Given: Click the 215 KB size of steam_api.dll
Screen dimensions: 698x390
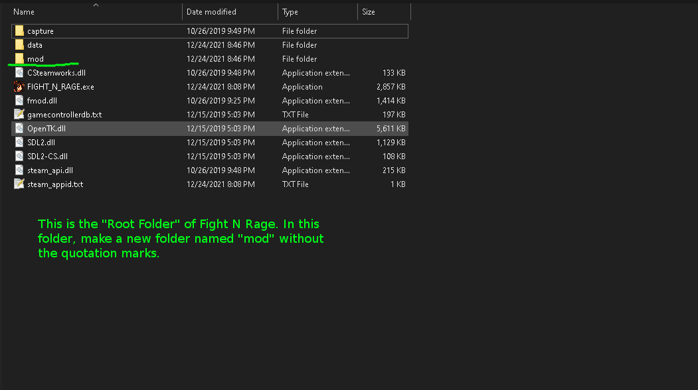Looking at the screenshot, I should tap(394, 170).
